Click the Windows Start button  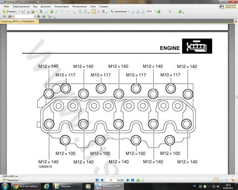tap(4, 186)
